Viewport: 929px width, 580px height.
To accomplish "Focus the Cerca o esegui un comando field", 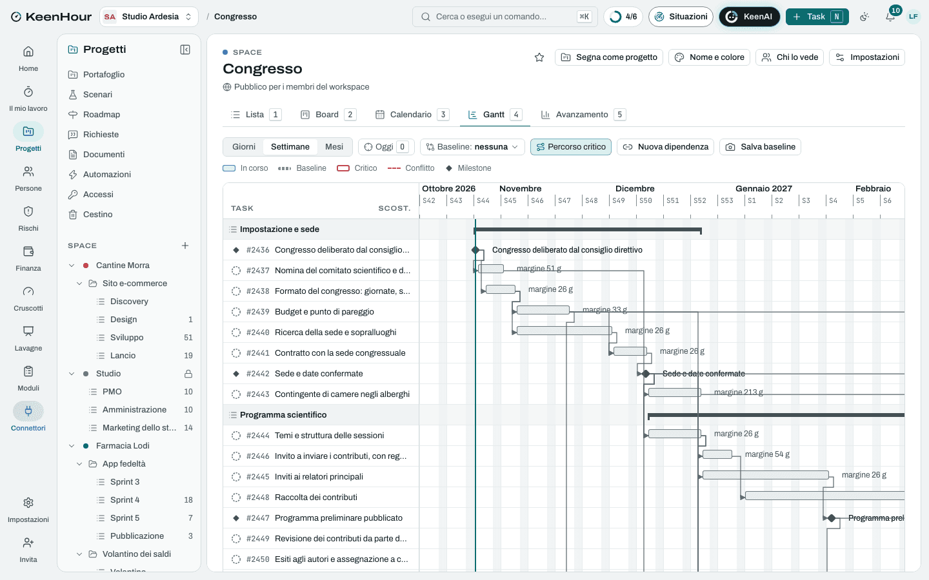I will pyautogui.click(x=505, y=17).
